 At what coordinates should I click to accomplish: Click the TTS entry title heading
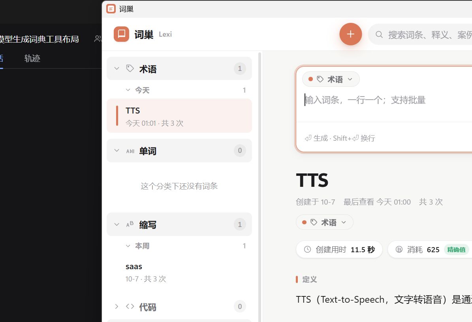click(312, 180)
